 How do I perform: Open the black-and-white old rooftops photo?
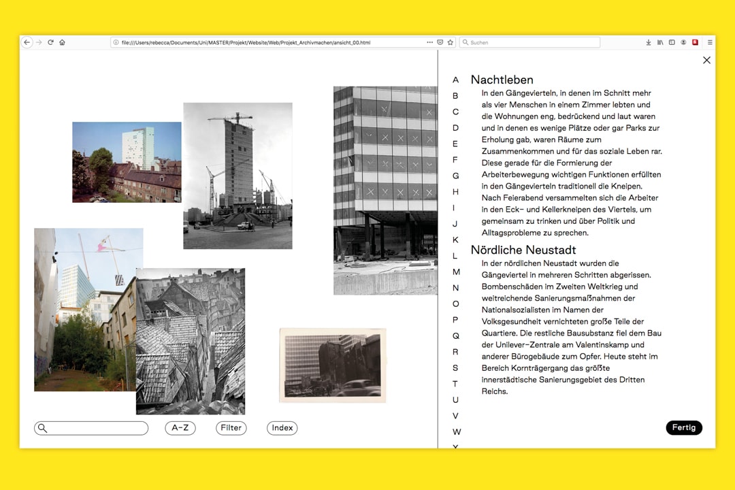point(191,342)
